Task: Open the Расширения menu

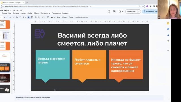Action: pyautogui.click(x=56, y=13)
